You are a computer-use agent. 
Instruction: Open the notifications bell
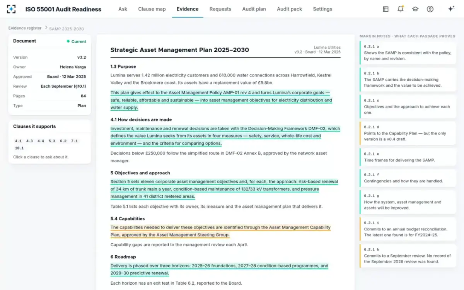click(x=401, y=9)
